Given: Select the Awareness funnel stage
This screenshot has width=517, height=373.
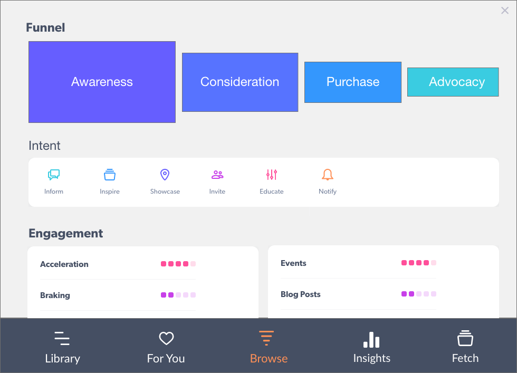Looking at the screenshot, I should [x=102, y=82].
